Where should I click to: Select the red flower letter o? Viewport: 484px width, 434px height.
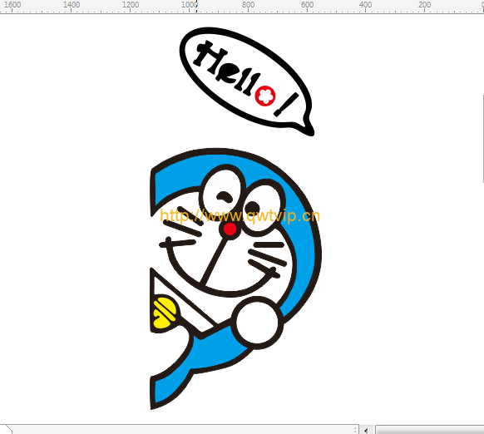pos(264,96)
